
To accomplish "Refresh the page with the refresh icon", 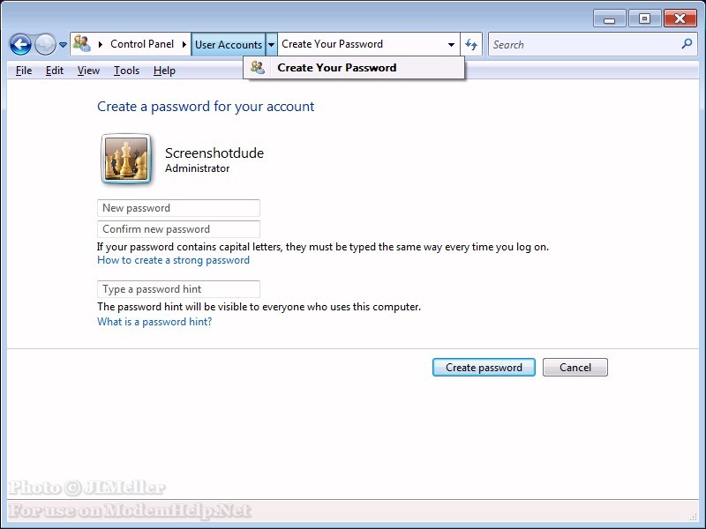I will 471,44.
